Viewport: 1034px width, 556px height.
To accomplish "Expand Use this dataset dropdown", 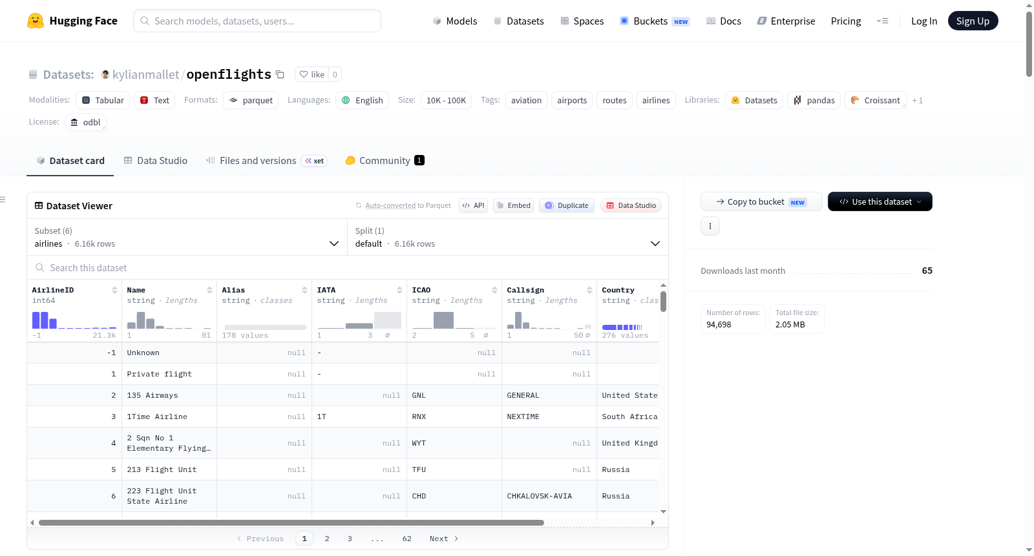I will [x=880, y=201].
